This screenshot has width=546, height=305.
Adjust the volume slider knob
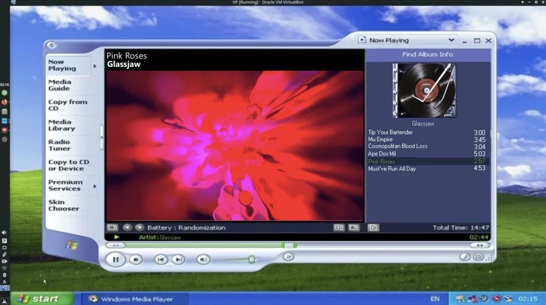[251, 259]
